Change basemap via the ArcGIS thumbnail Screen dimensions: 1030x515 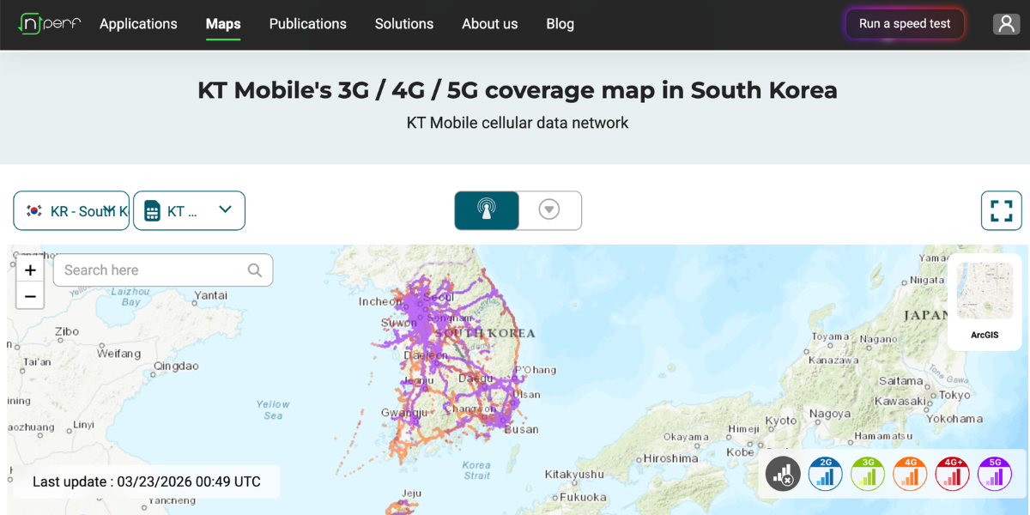(984, 290)
